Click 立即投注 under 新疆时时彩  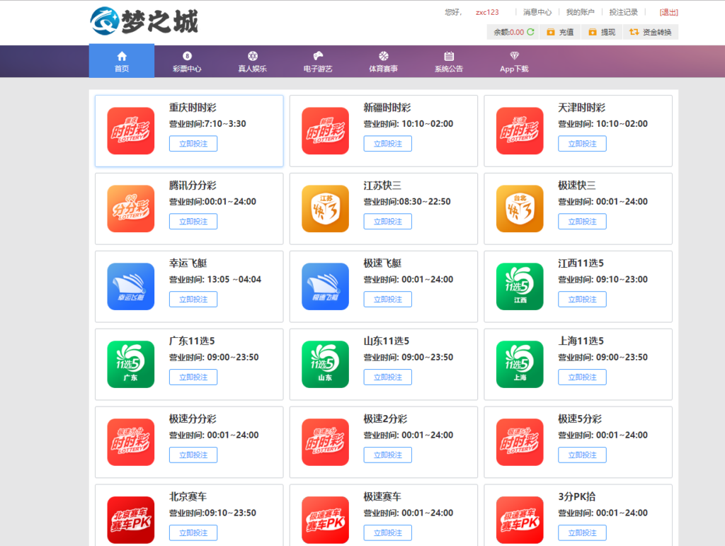(387, 144)
